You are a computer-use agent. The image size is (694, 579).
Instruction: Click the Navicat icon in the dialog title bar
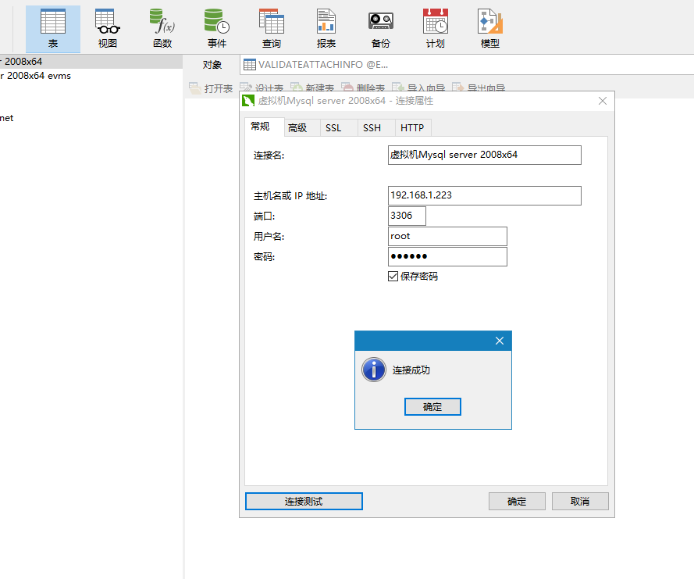click(248, 101)
